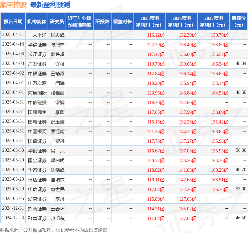The image size is (248, 233).
Task: Click target price 53.00
Action: pyautogui.click(x=241, y=189)
